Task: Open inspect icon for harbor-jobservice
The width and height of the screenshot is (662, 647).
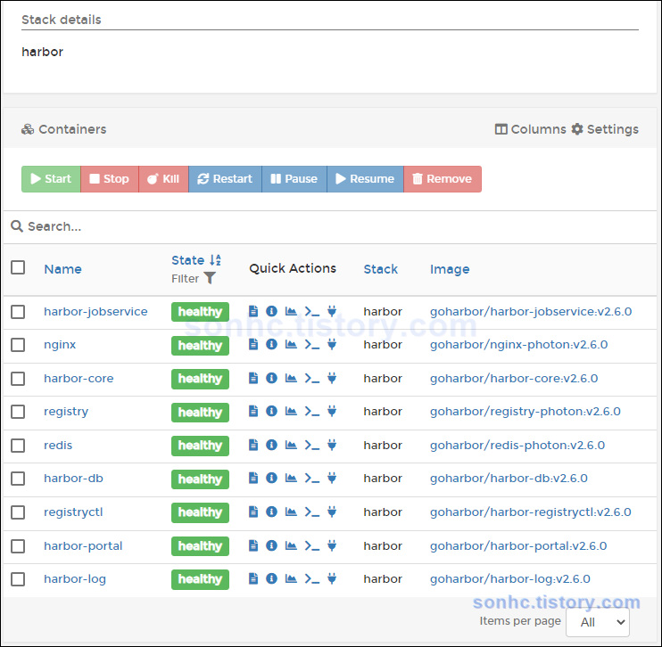Action: (271, 311)
